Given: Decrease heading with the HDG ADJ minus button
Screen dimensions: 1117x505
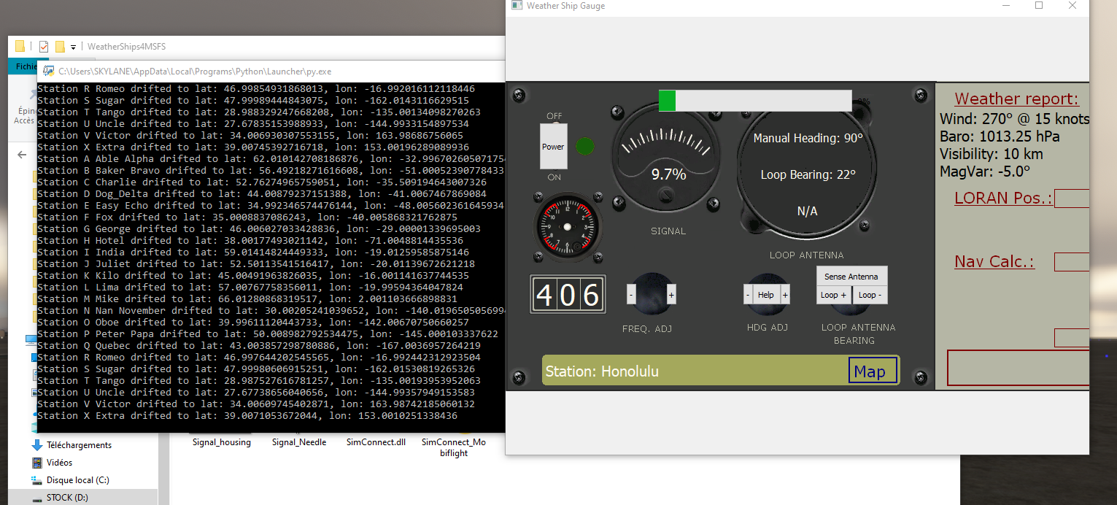Looking at the screenshot, I should tap(748, 295).
